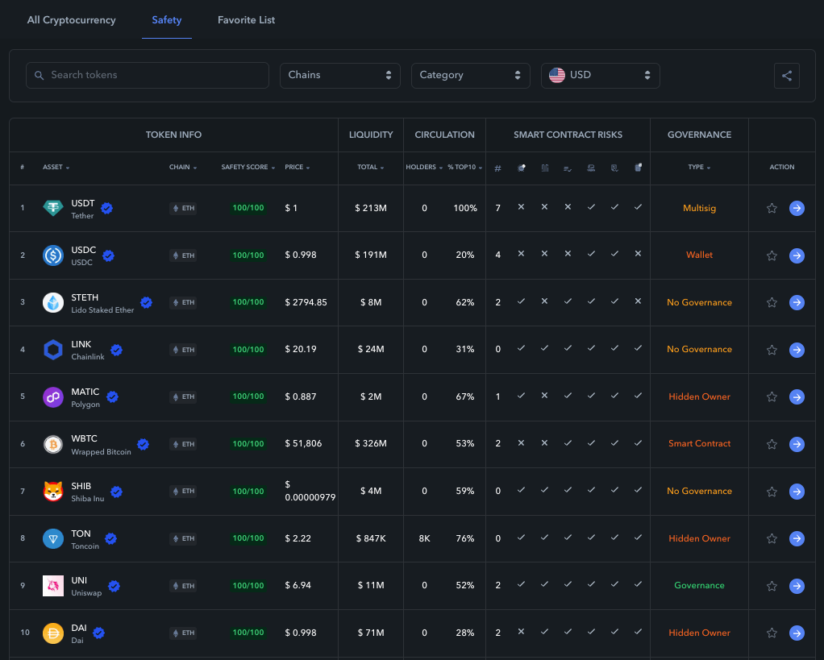
Task: Click the green Governance label for UNI
Action: click(699, 585)
